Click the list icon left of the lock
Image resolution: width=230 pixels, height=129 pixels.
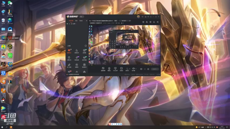pos(143,22)
